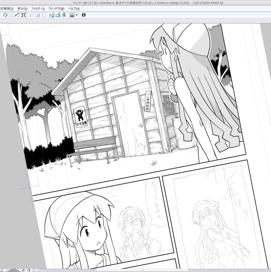The image size is (271, 272).
Task: Click the dotted-circle selection icon in toolbar
Action: (x=5, y=15)
